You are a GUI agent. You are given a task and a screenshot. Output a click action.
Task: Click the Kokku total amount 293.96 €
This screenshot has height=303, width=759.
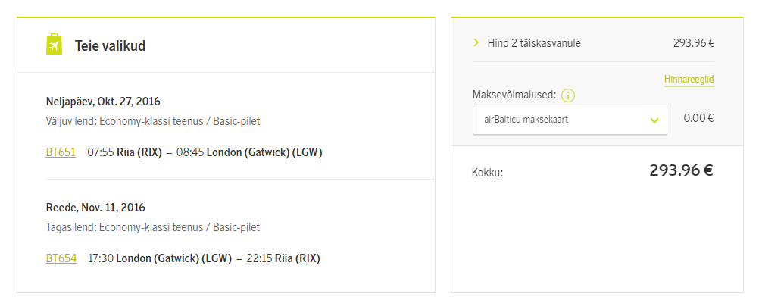[x=681, y=170]
